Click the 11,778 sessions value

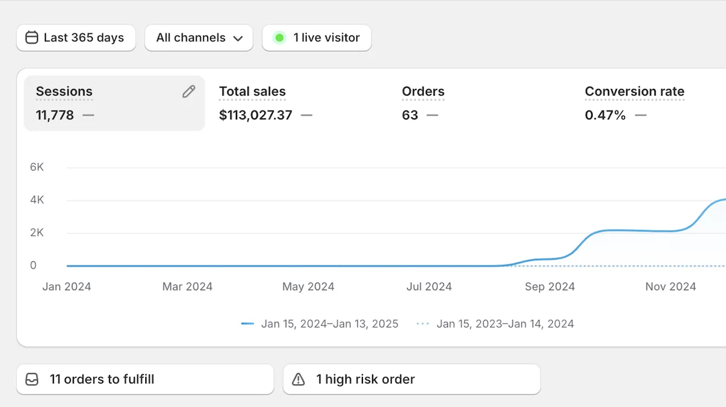pyautogui.click(x=55, y=115)
